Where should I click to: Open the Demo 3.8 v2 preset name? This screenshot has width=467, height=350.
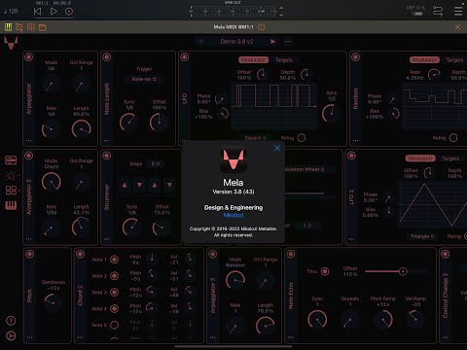[236, 42]
